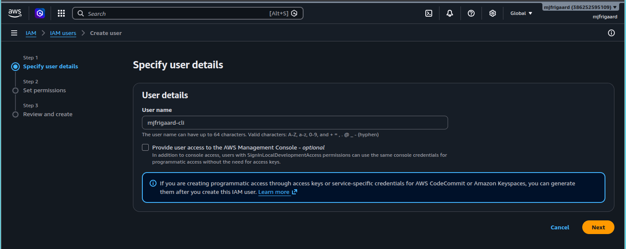The height and width of the screenshot is (249, 626).
Task: Enable AWS Management Console access checkbox
Action: coord(145,147)
